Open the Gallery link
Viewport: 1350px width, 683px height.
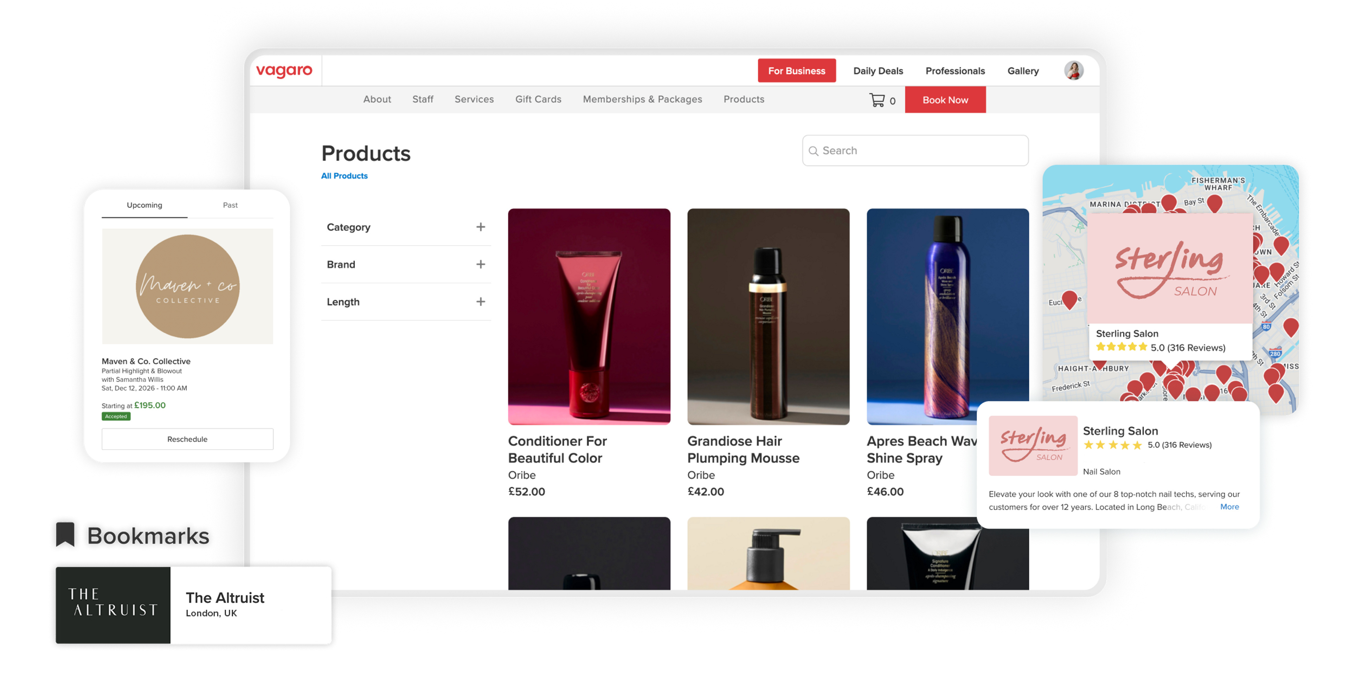point(1022,71)
